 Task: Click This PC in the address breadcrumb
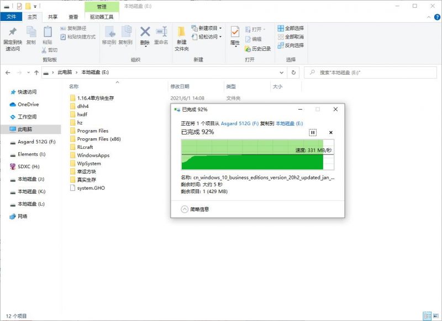(65, 73)
